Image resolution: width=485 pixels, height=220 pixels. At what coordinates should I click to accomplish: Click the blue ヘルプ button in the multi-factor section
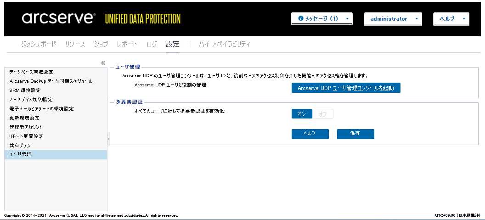point(310,134)
